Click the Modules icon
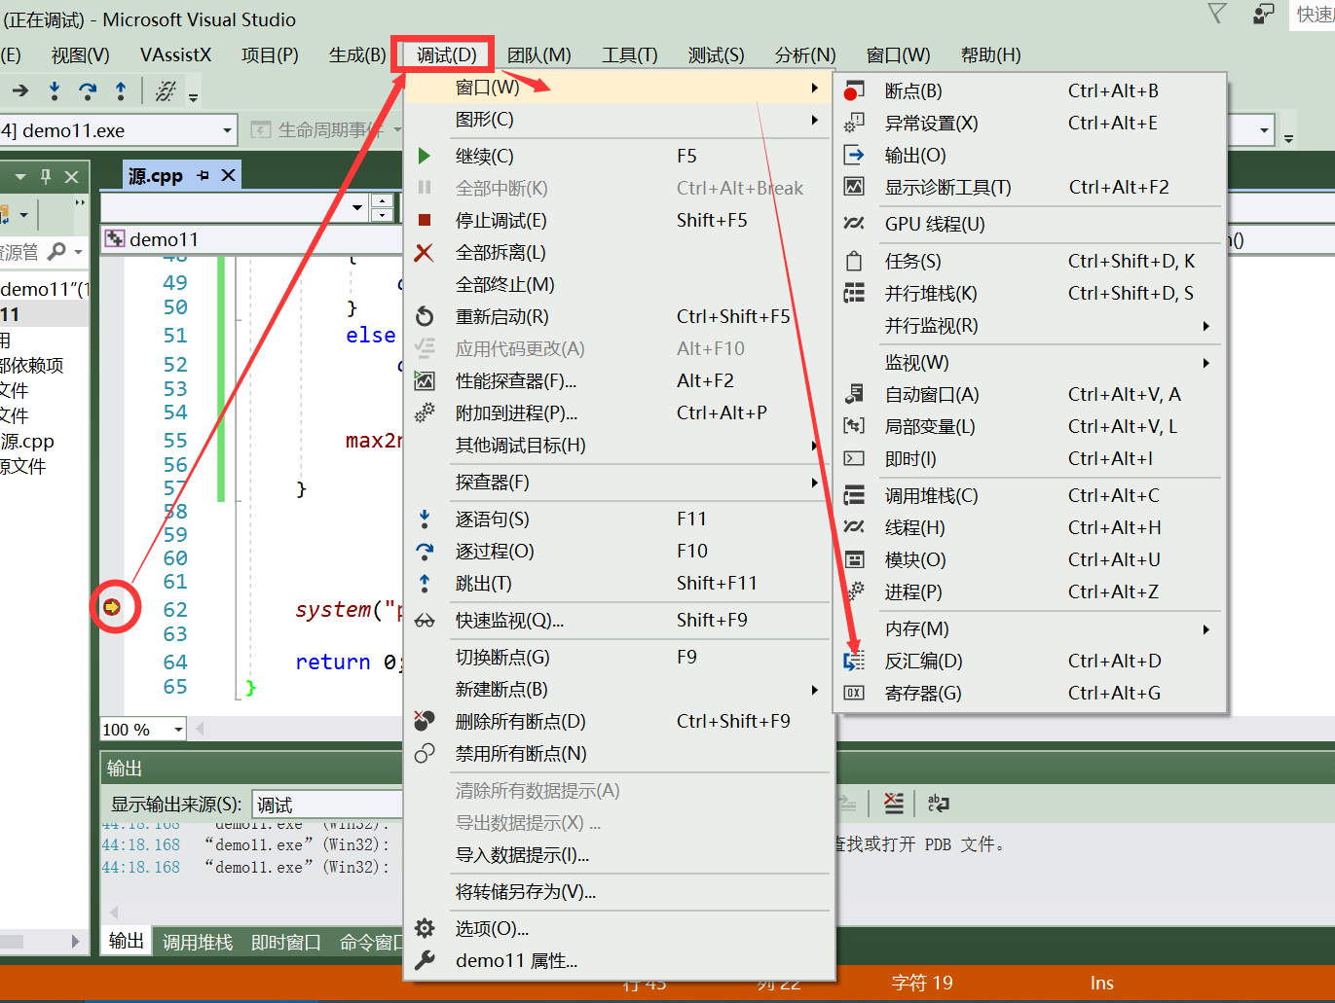The width and height of the screenshot is (1335, 1003). click(x=853, y=559)
